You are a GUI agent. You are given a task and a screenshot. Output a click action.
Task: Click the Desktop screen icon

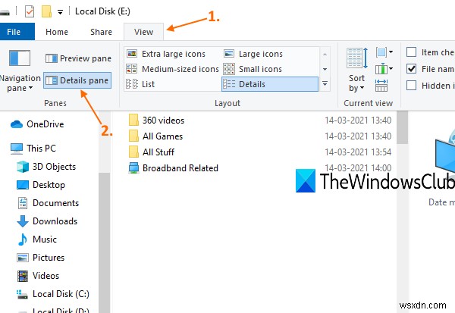(x=23, y=185)
